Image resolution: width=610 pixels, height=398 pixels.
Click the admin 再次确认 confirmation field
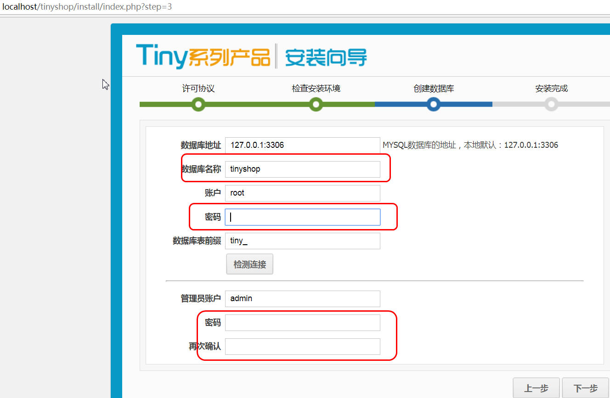(x=302, y=347)
